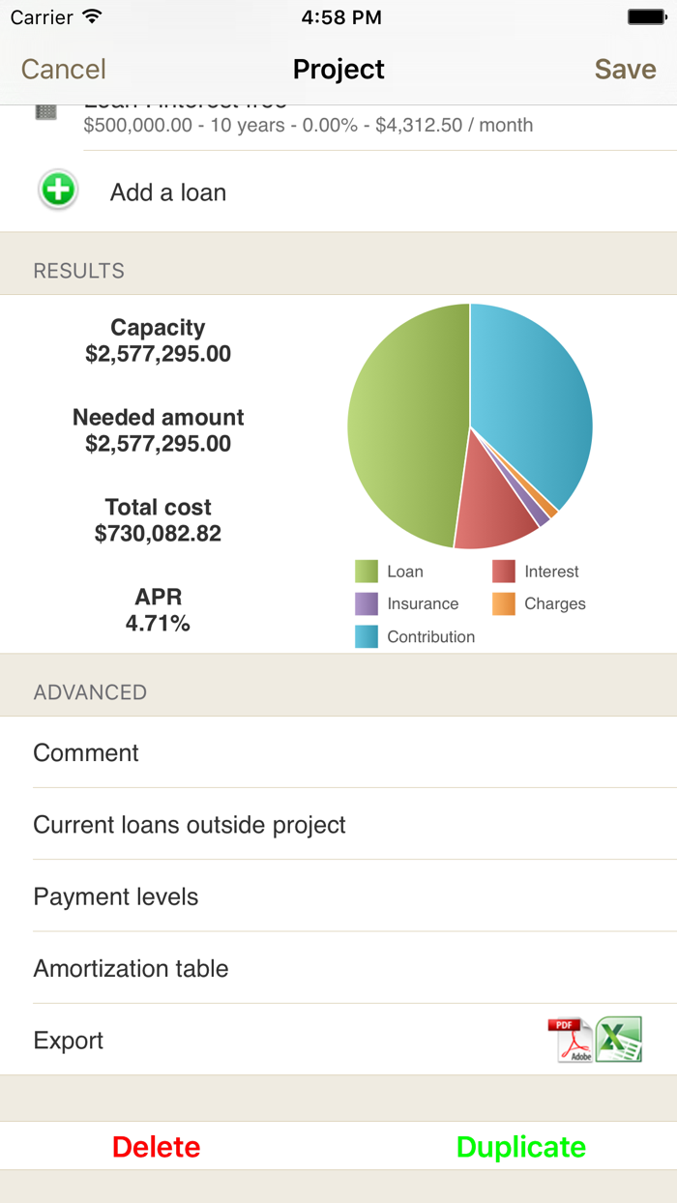Cancel editing the project
The image size is (677, 1203).
click(62, 69)
